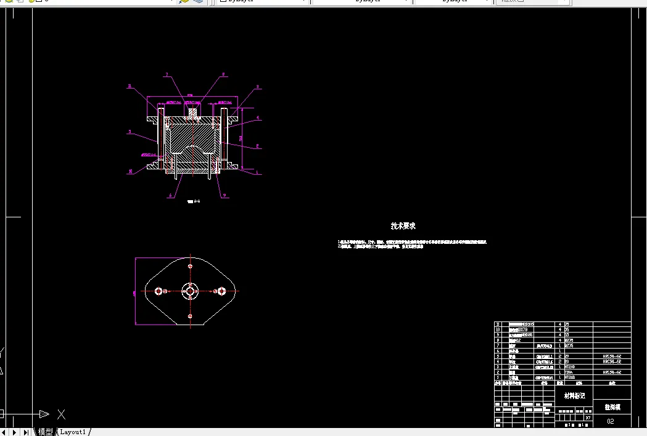Select balloon number 9 below section view
This screenshot has width=647, height=436.
225,196
